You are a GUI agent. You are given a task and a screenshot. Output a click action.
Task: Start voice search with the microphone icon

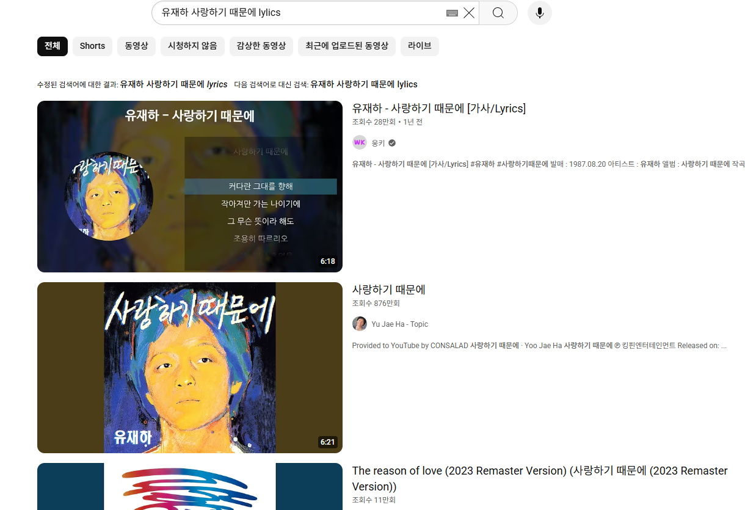pos(540,13)
